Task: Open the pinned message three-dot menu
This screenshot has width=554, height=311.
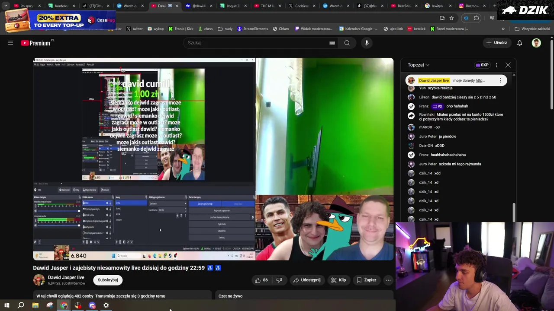Action: (x=500, y=80)
